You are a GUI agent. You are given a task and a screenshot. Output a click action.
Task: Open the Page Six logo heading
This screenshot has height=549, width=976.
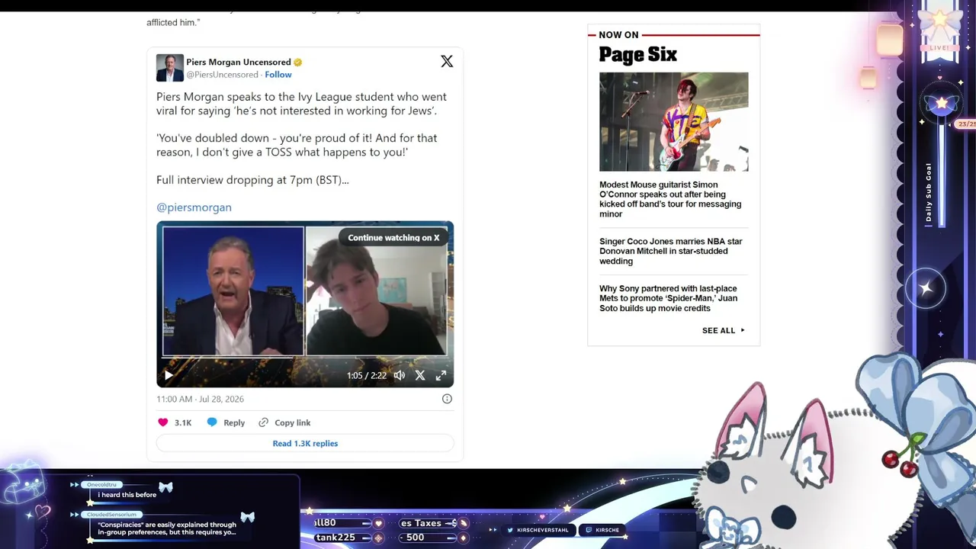[x=638, y=54]
